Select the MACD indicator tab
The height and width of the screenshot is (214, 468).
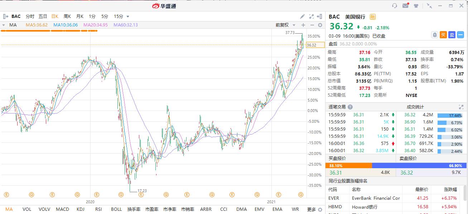click(62, 209)
